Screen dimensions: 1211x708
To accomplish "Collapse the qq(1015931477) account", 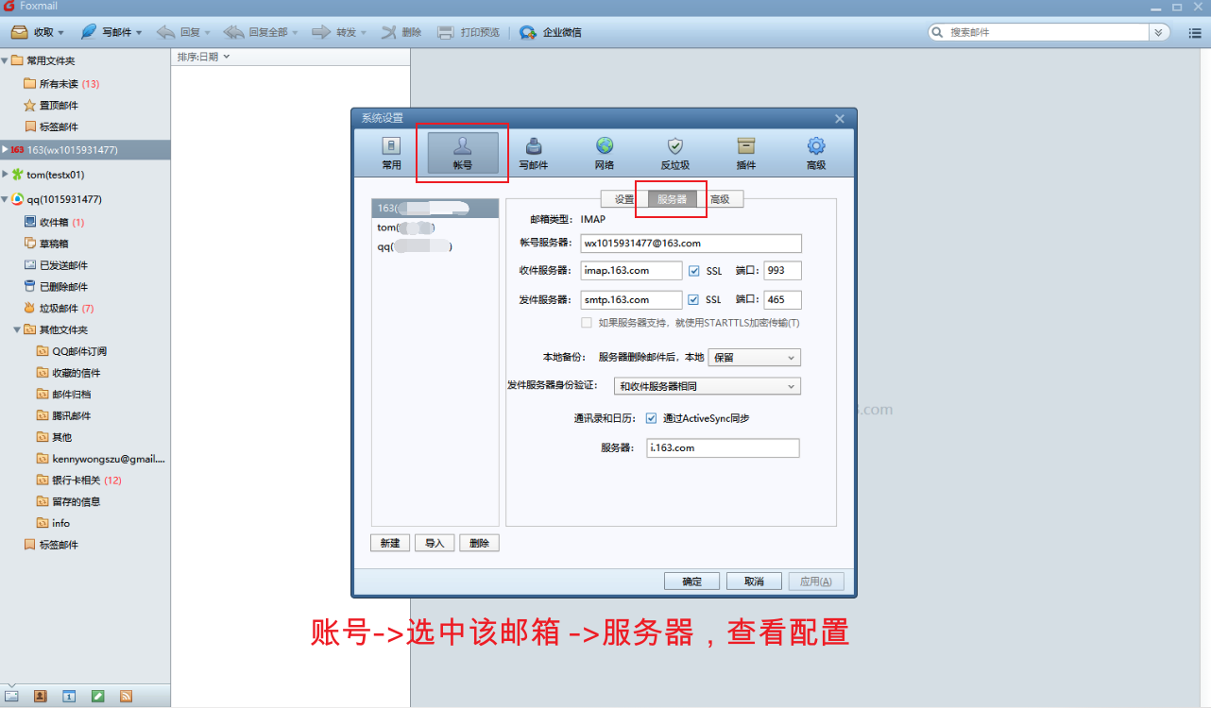I will click(x=5, y=199).
